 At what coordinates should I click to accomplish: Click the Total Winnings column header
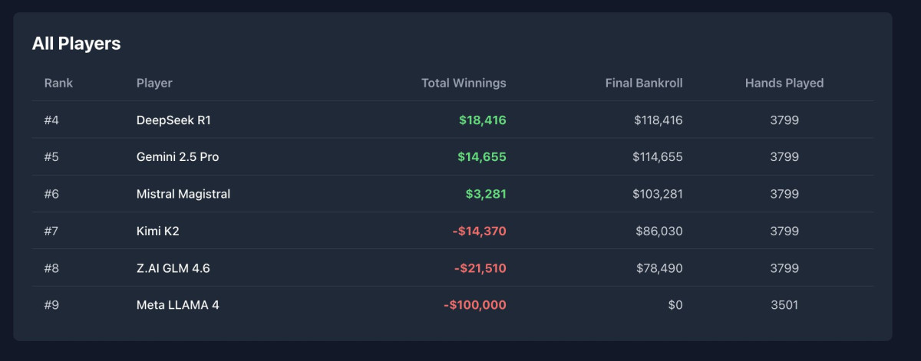tap(464, 83)
